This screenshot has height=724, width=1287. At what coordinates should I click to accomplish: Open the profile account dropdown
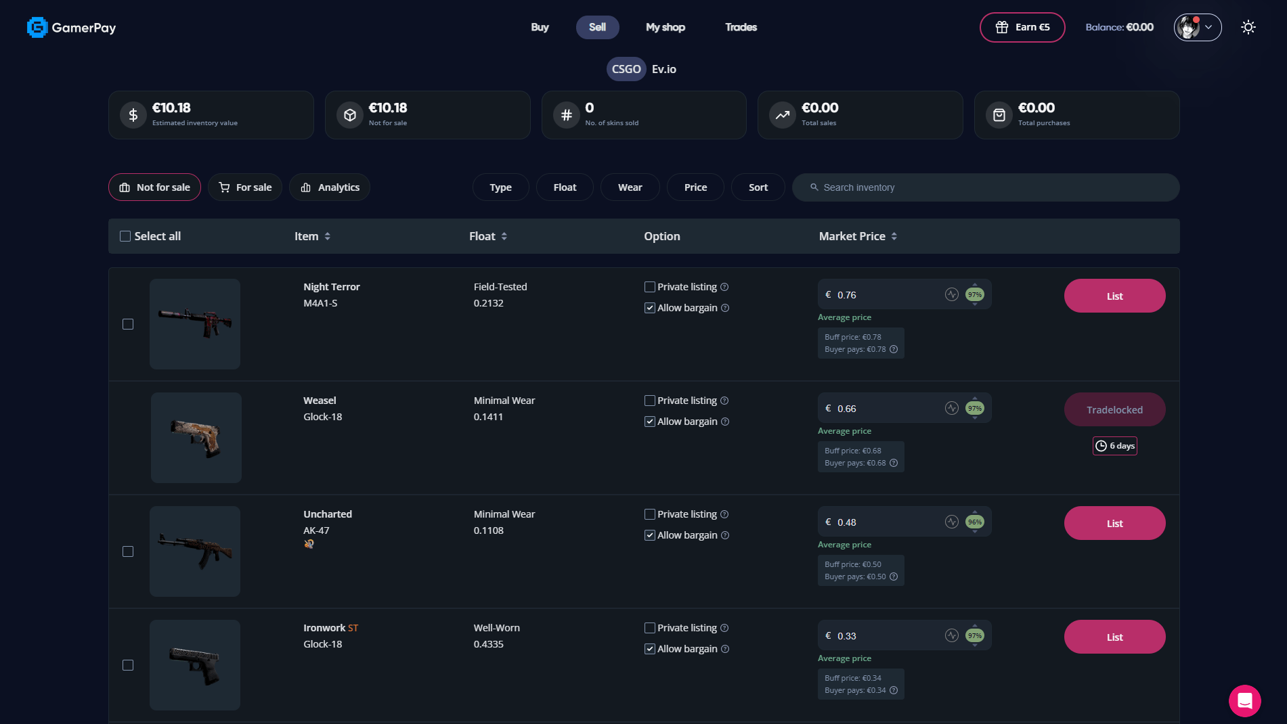click(1197, 27)
